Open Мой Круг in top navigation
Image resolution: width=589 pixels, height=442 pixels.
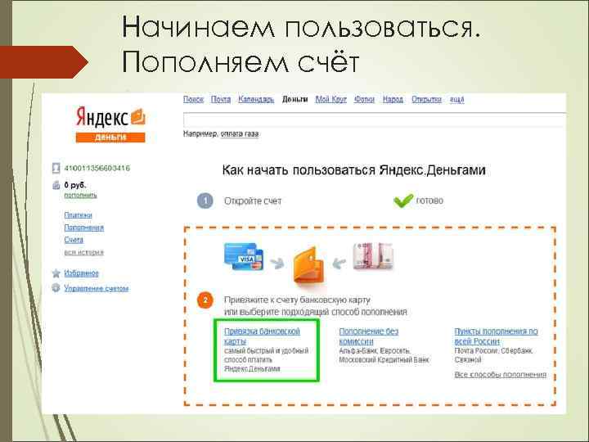click(331, 99)
